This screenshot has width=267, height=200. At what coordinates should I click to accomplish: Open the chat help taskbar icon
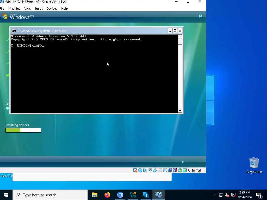[x=146, y=195]
